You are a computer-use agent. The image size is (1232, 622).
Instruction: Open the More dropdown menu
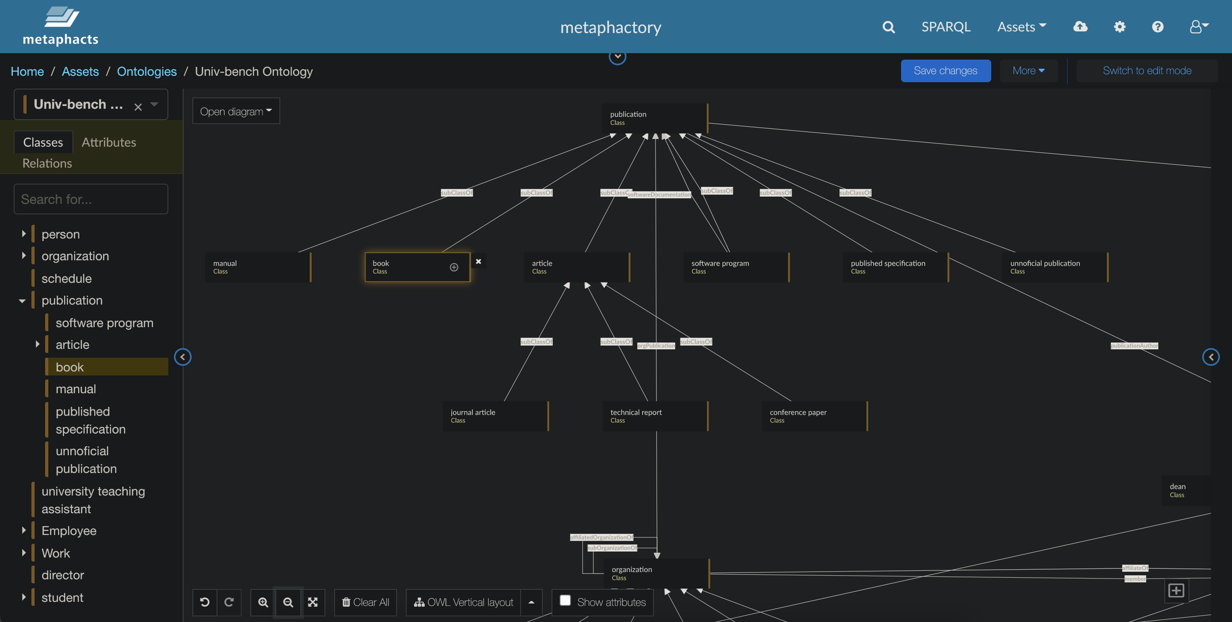point(1028,71)
